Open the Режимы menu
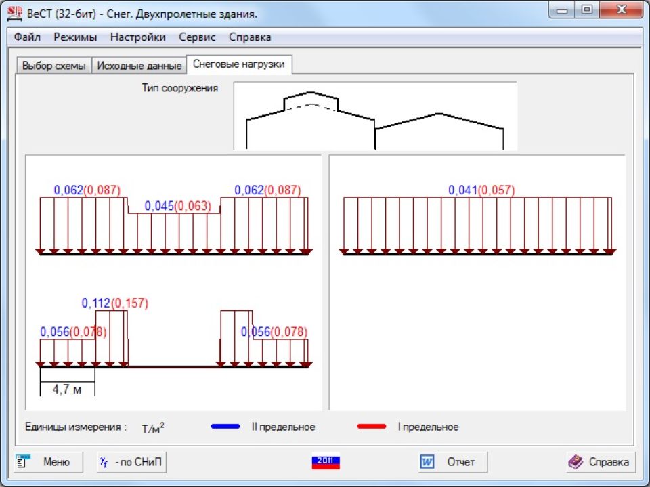 (75, 37)
